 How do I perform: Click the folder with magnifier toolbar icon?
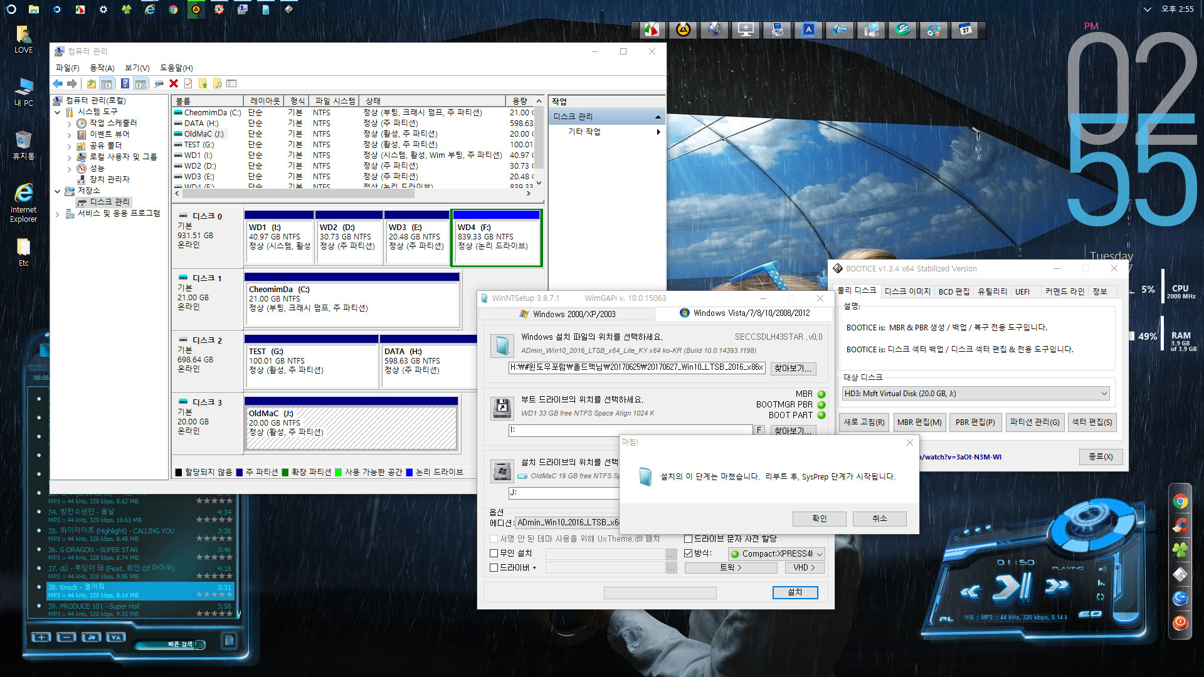point(217,84)
